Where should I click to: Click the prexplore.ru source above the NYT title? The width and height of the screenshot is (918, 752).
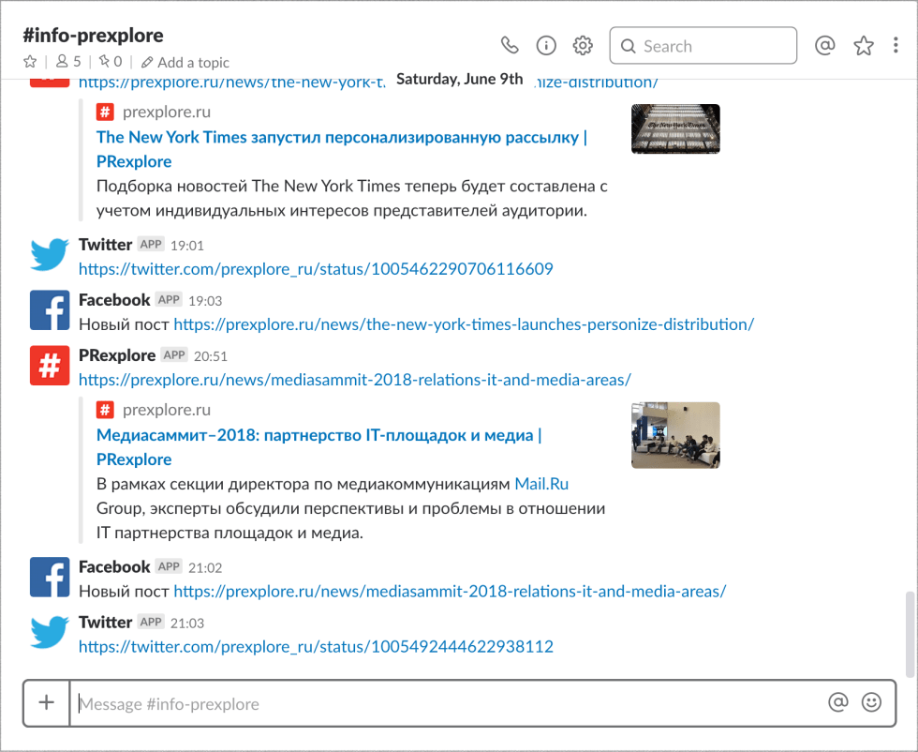(167, 112)
